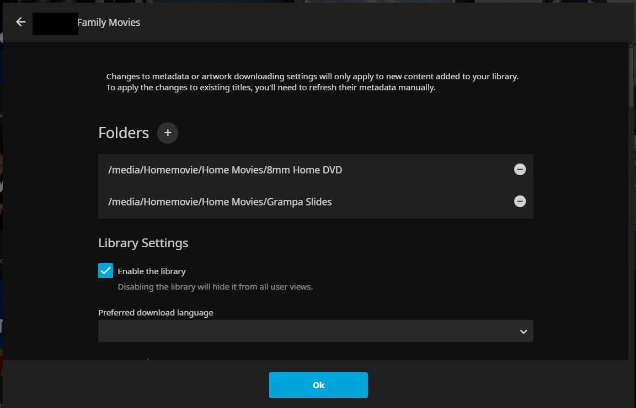
Task: Click the dialog's vertical scrollbar thumb
Action: (632, 77)
